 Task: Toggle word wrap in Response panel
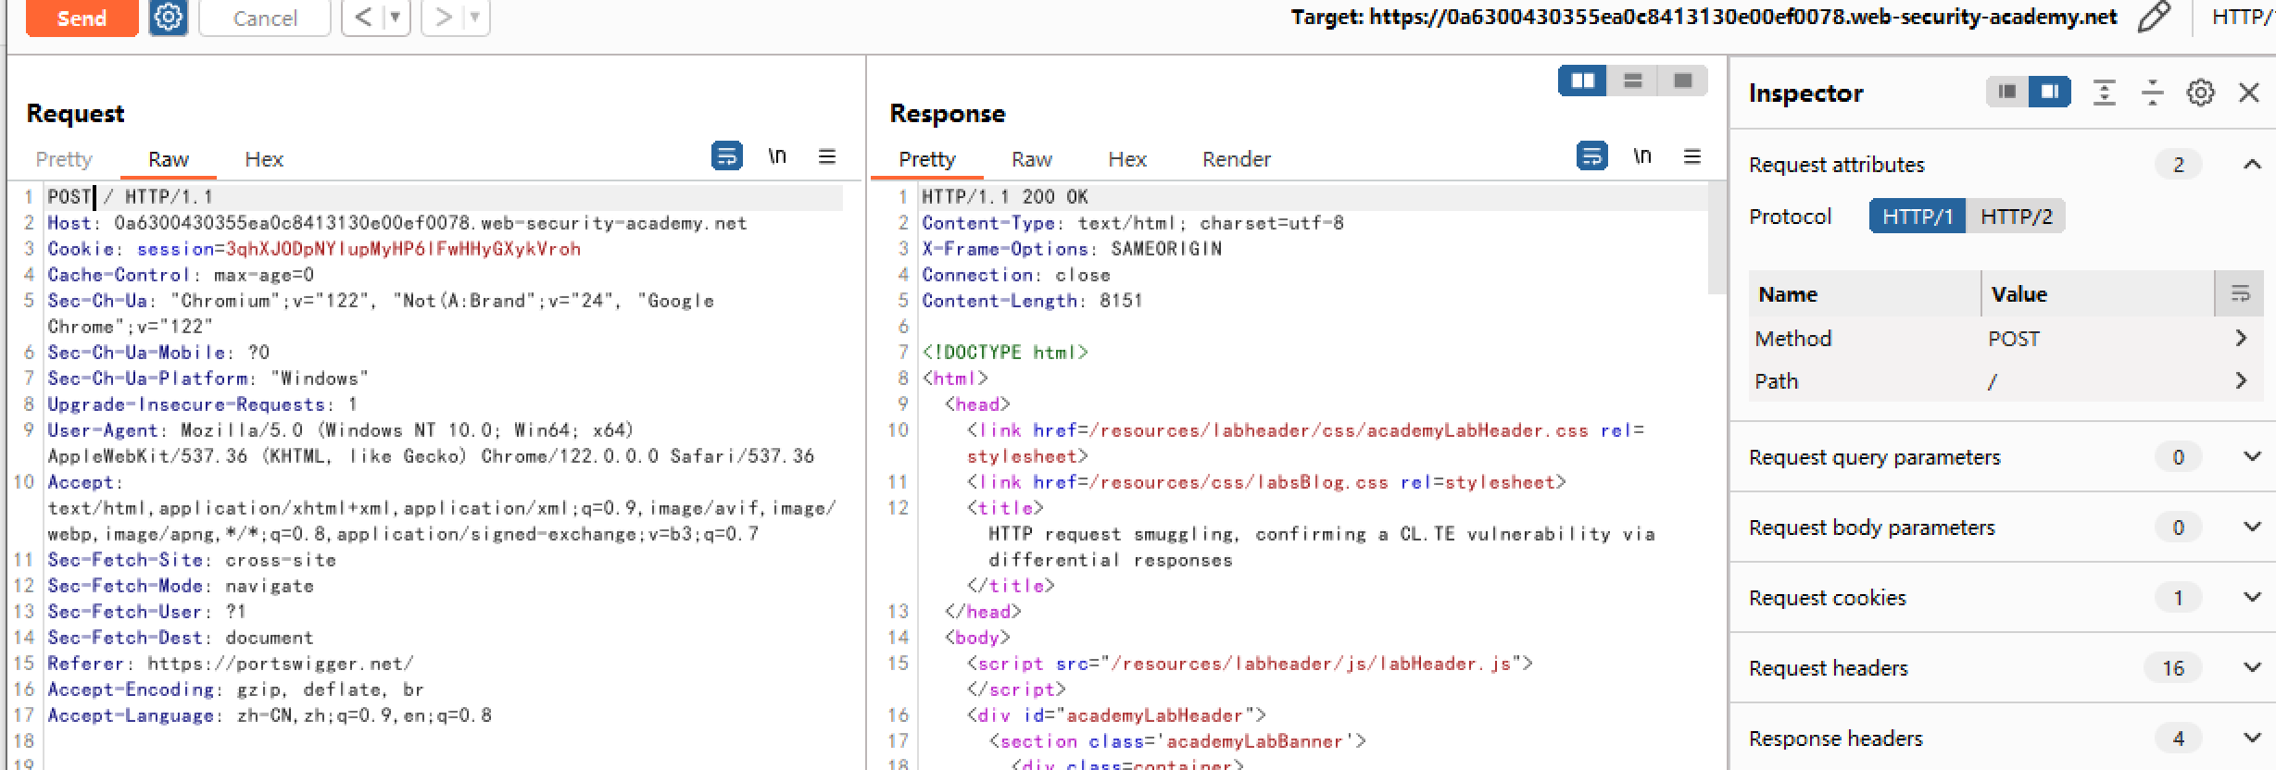pyautogui.click(x=1591, y=156)
